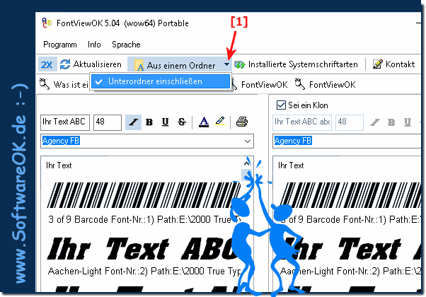The height and width of the screenshot is (297, 426).
Task: Click the magnifier icon of the last FontViewOK link
Action: [300, 84]
